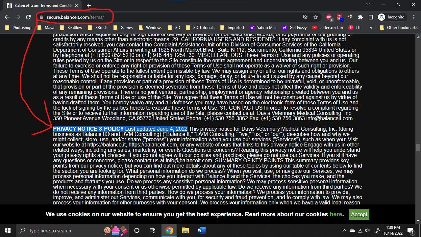Open the Realflow bookmarks folder

[71, 28]
